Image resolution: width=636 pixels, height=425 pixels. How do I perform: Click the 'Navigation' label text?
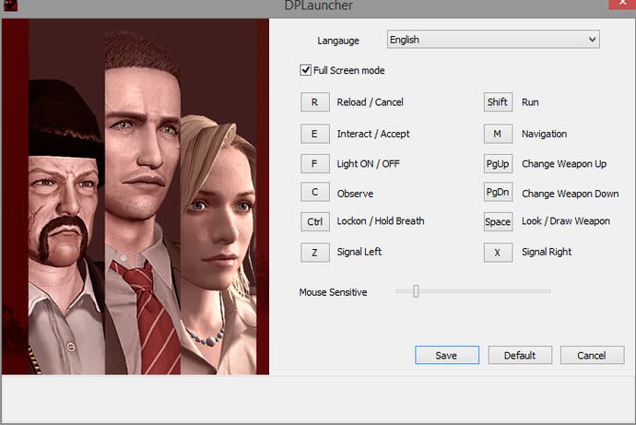click(544, 134)
